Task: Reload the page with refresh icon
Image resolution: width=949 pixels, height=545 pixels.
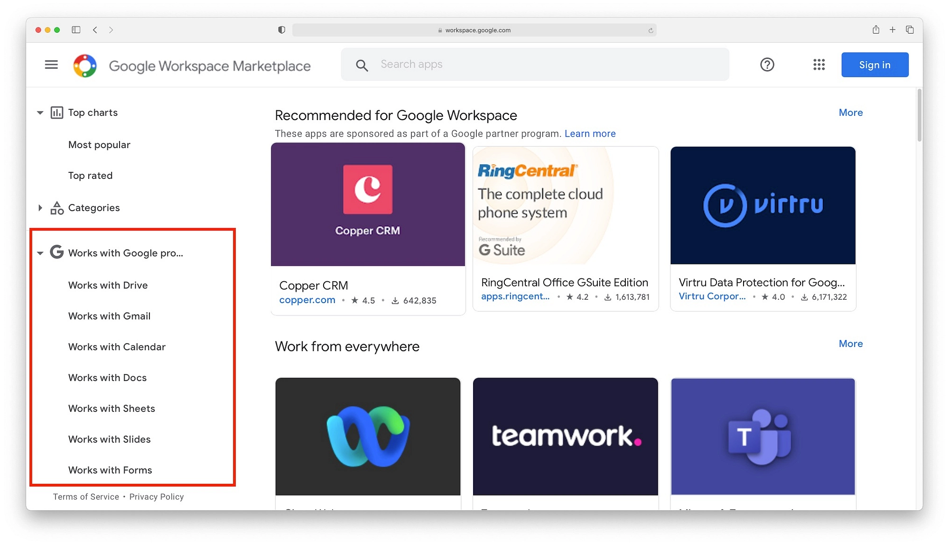Action: pos(651,30)
